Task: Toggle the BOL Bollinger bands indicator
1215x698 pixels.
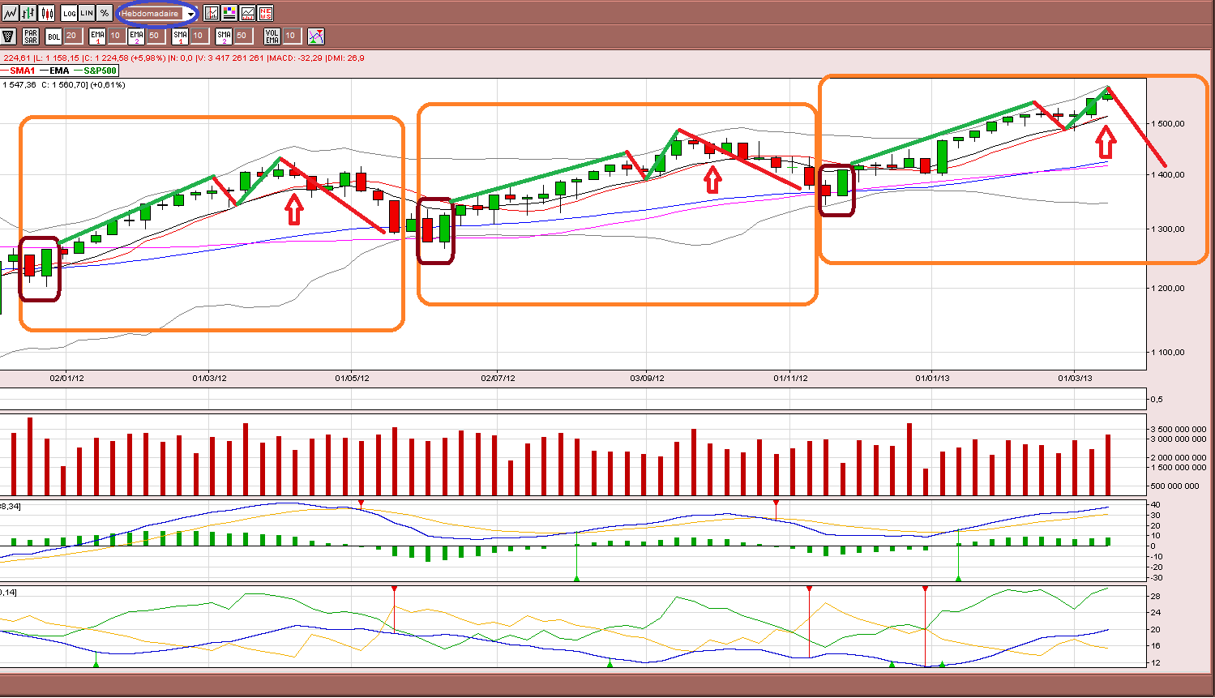Action: 53,36
